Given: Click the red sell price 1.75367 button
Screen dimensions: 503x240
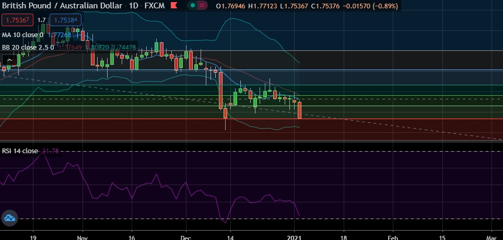Looking at the screenshot, I should [17, 20].
